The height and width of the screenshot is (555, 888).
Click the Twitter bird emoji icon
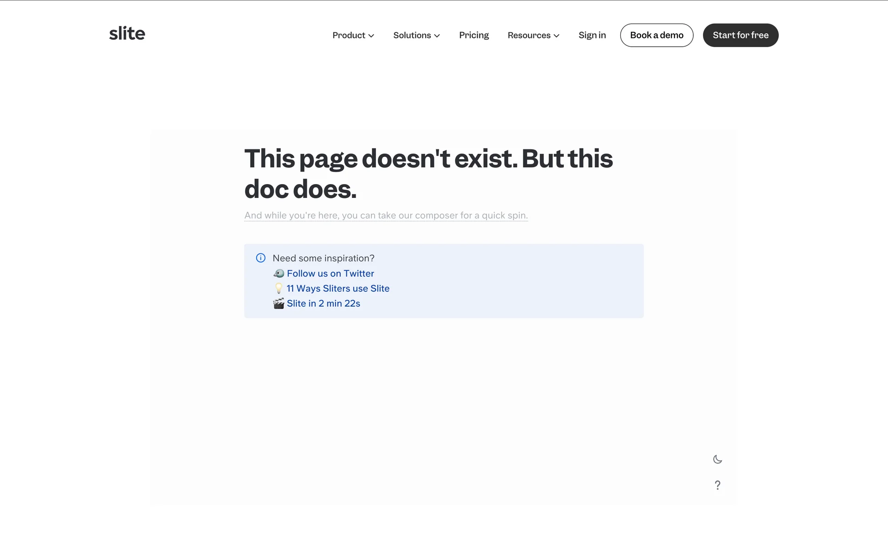tap(278, 273)
